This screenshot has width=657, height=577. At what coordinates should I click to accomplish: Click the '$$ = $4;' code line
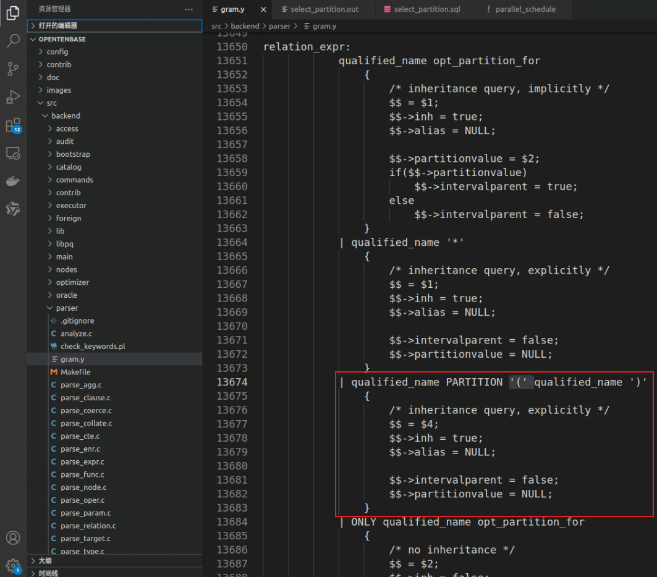click(x=413, y=424)
